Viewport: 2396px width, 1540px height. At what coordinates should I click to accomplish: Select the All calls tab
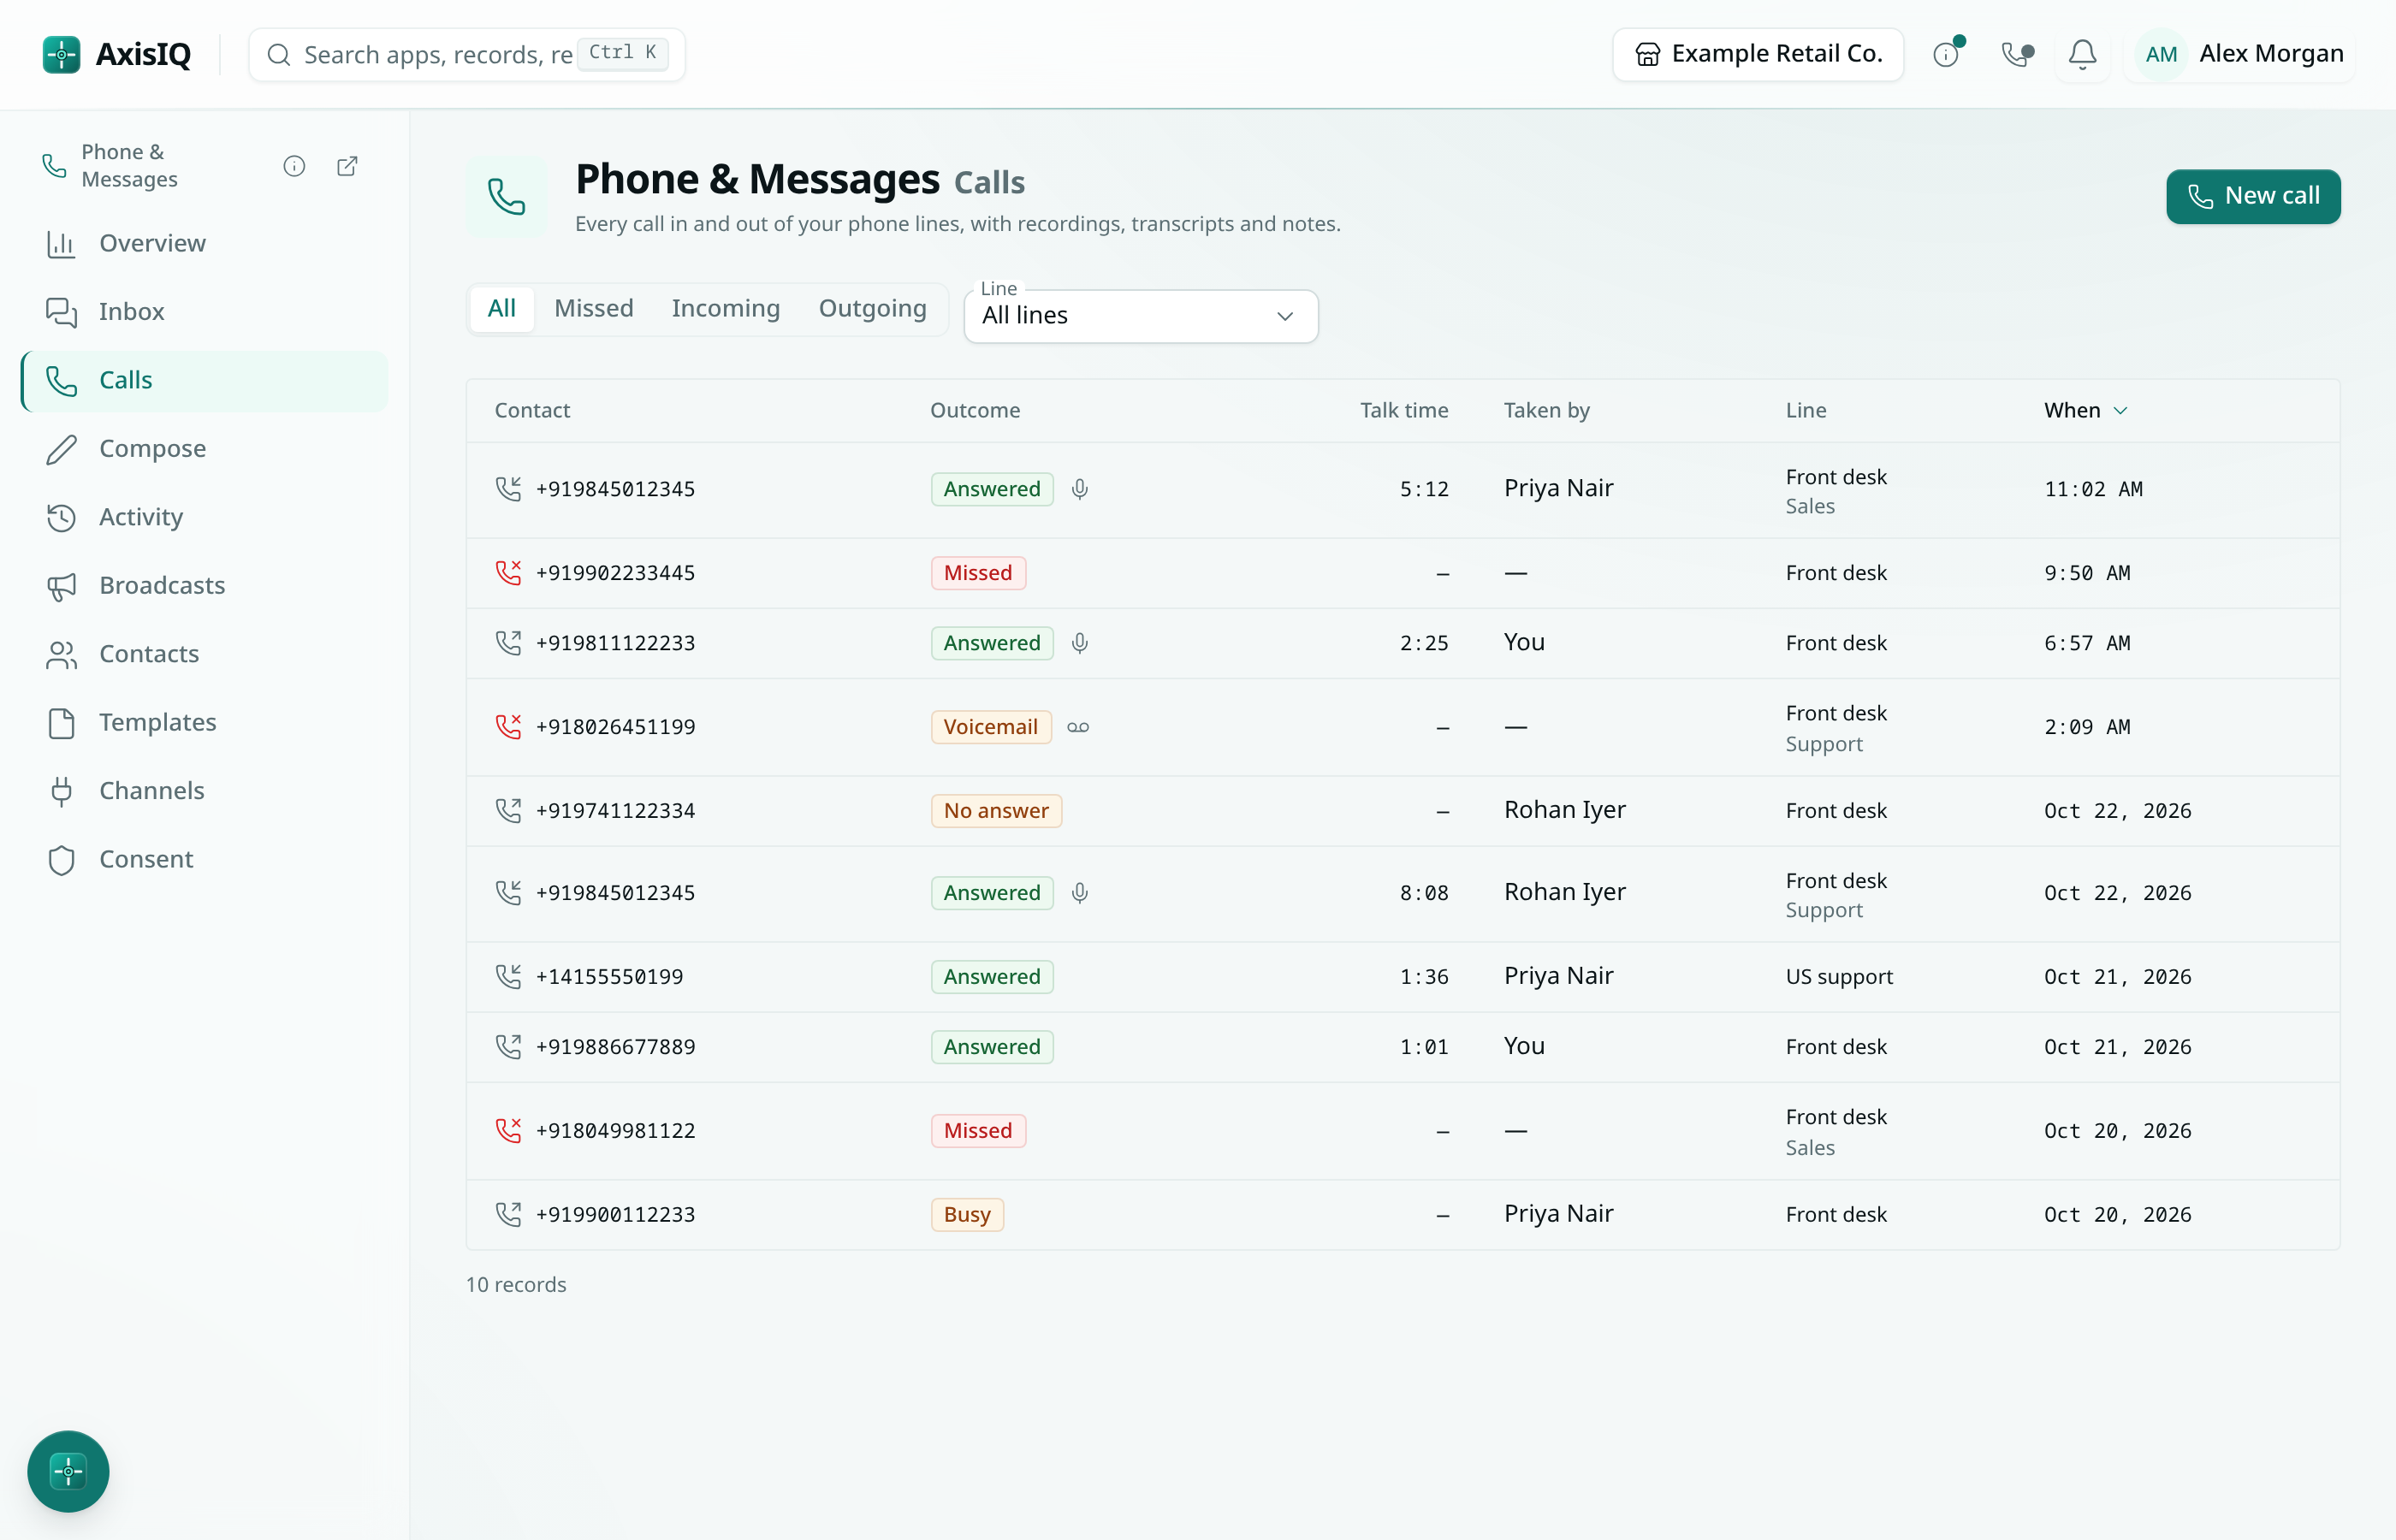pos(501,309)
